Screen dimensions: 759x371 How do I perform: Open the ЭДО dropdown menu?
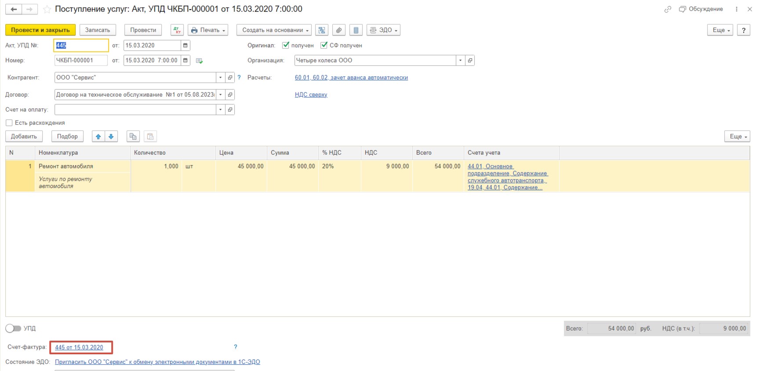(x=383, y=30)
